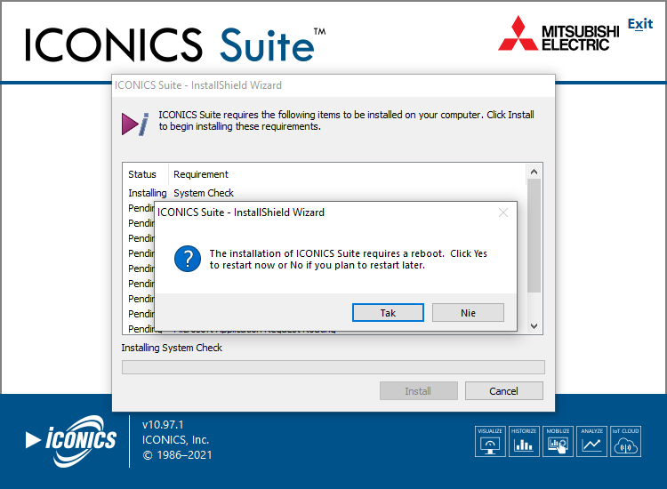
Task: Click the ICONICS Suite title logo
Action: [175, 44]
